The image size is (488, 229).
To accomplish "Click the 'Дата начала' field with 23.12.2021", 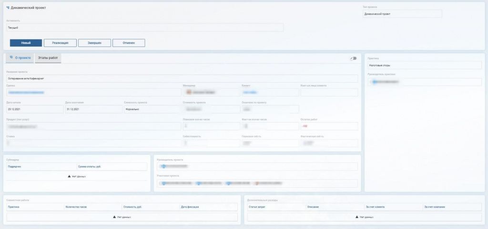I will click(x=34, y=109).
